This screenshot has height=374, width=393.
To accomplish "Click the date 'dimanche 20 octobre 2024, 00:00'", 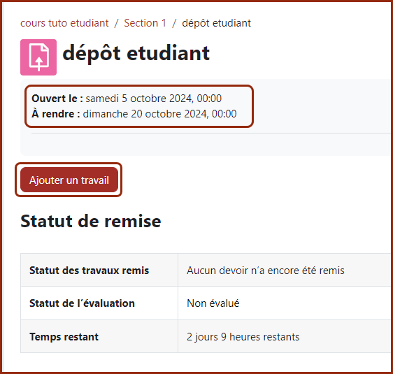I will point(159,114).
